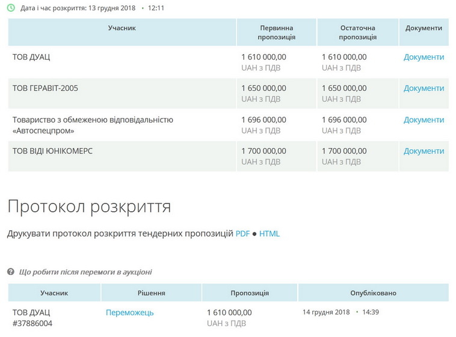
Task: Click the Учасник header in the top table
Action: (x=122, y=28)
